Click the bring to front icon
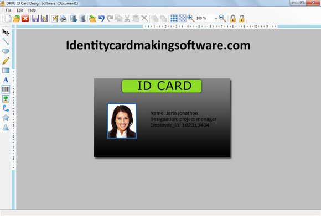 point(155,18)
